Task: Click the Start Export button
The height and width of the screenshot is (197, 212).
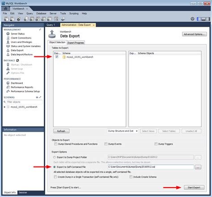Action: (x=194, y=188)
